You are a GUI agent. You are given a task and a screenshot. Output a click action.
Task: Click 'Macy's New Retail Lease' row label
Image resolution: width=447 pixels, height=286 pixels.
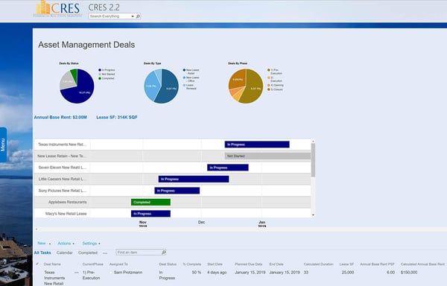click(x=66, y=214)
